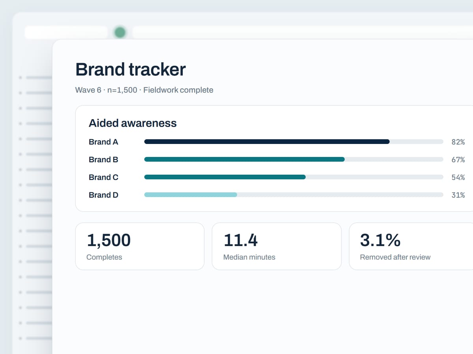Click the 82% value

(x=458, y=142)
